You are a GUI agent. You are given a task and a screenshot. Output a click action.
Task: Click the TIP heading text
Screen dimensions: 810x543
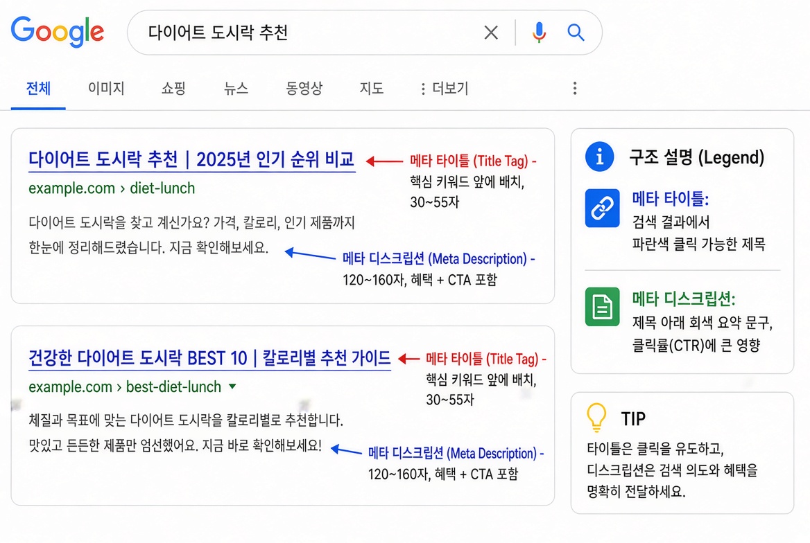coord(632,418)
